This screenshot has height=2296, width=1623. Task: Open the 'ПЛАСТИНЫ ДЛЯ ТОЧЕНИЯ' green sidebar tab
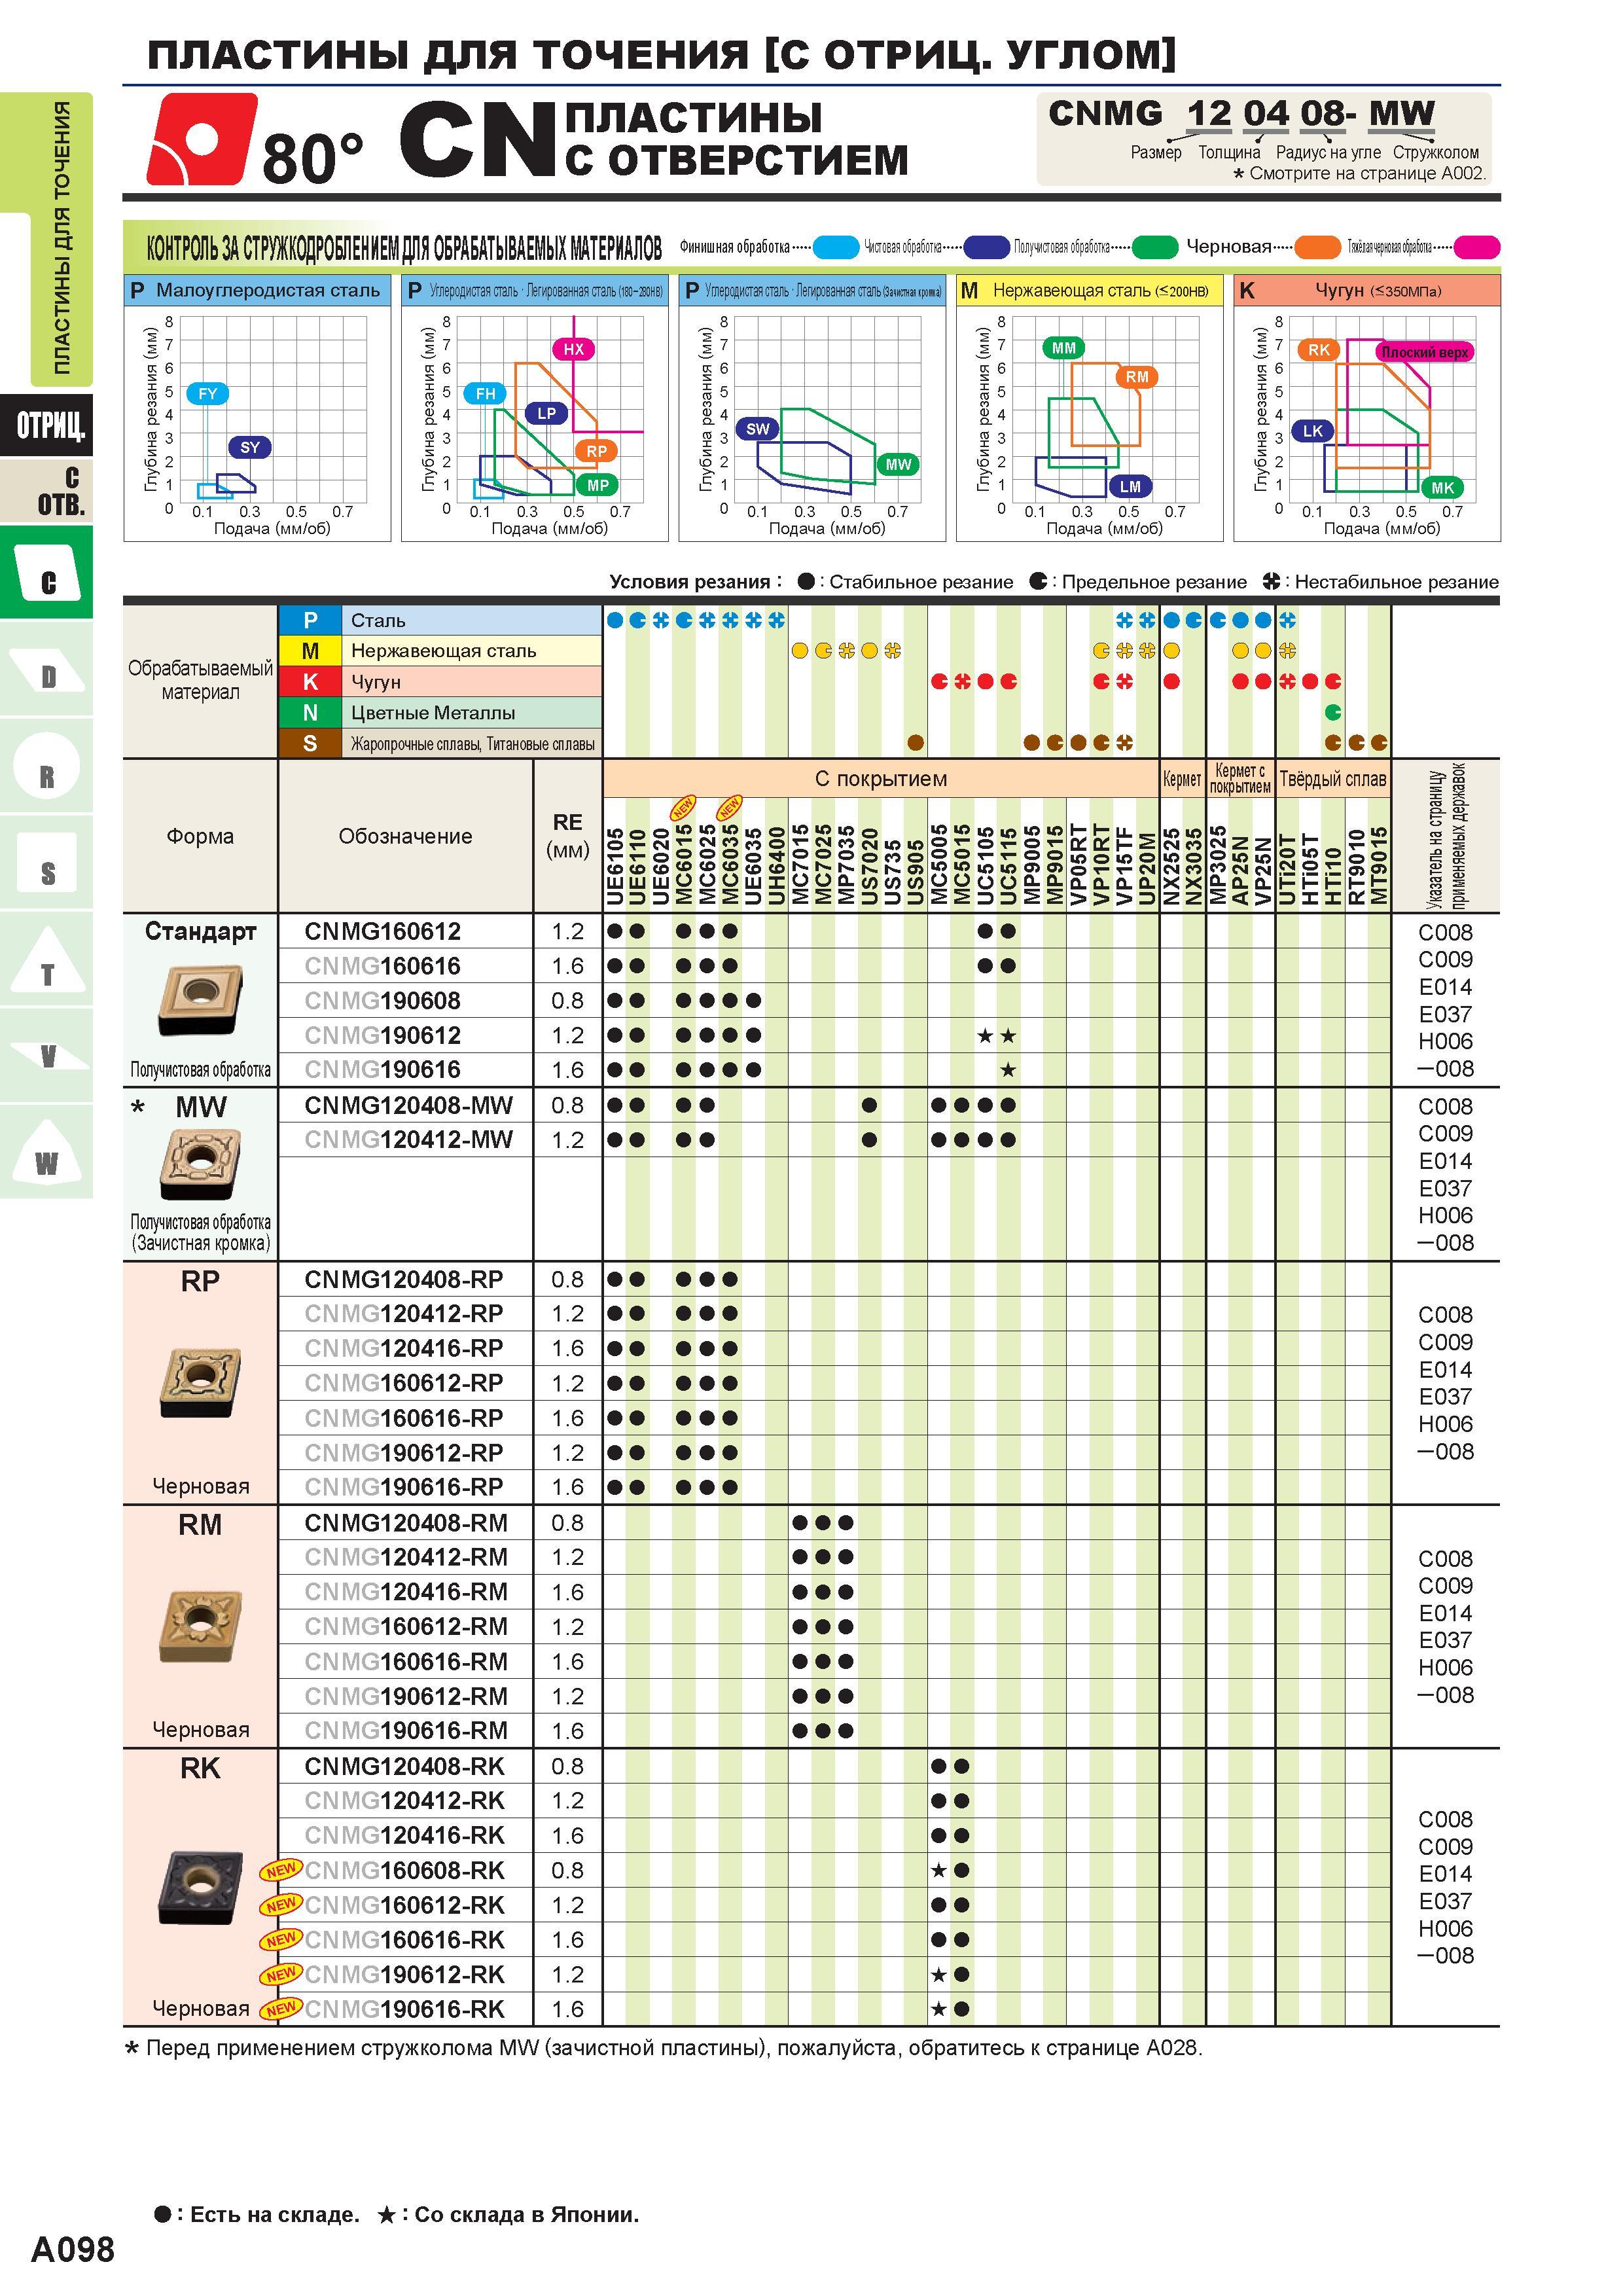click(62, 238)
